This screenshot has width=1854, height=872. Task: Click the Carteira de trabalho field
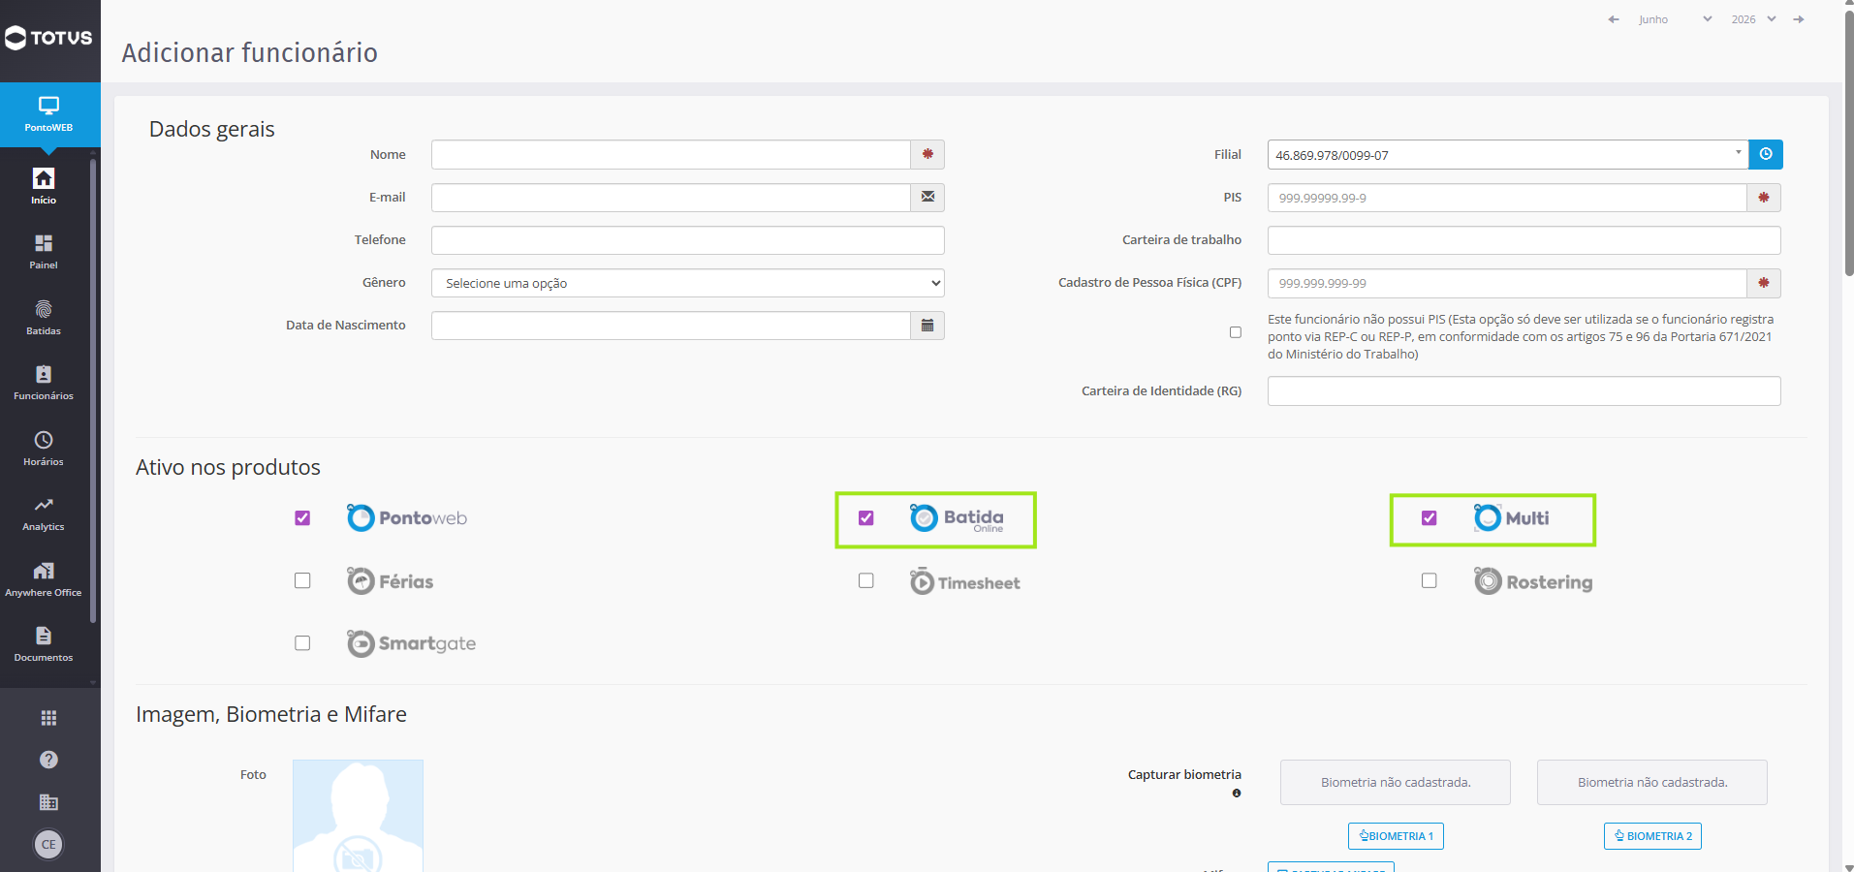tap(1524, 240)
